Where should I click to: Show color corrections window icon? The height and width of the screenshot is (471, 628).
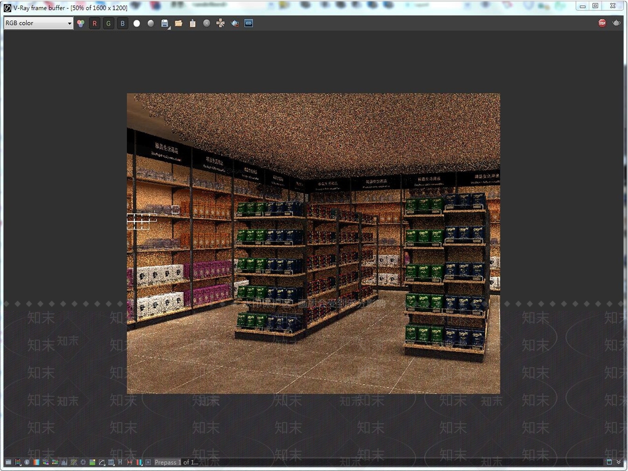tap(8, 462)
